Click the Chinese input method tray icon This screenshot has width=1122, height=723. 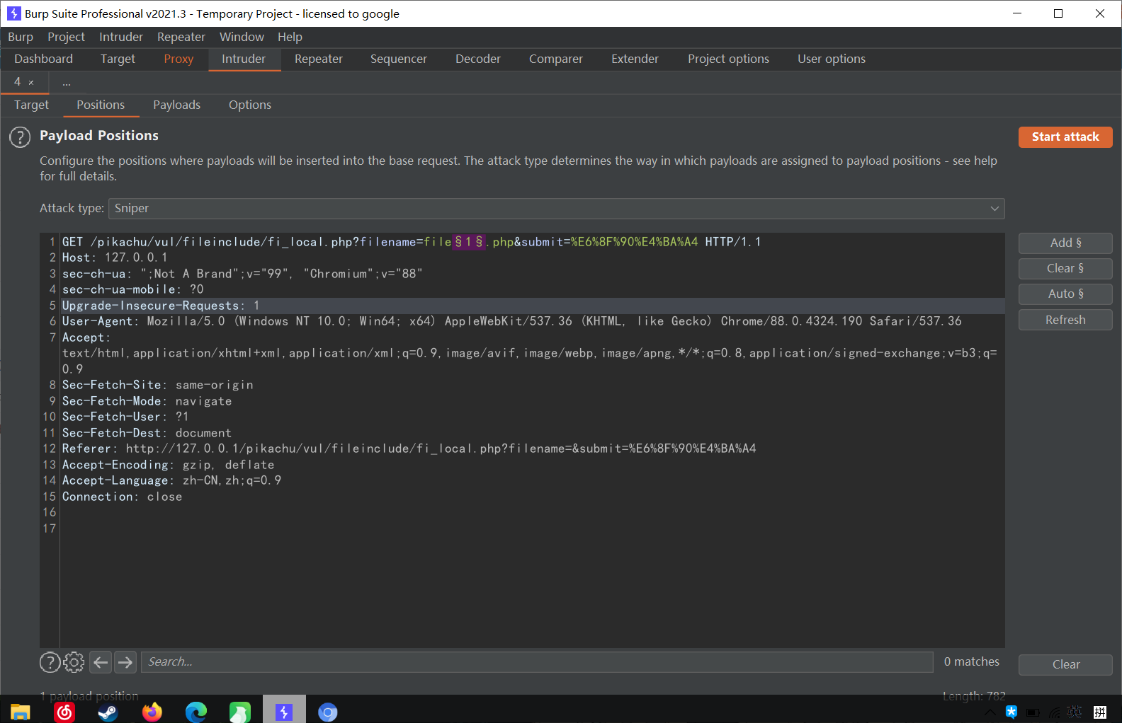[1075, 712]
